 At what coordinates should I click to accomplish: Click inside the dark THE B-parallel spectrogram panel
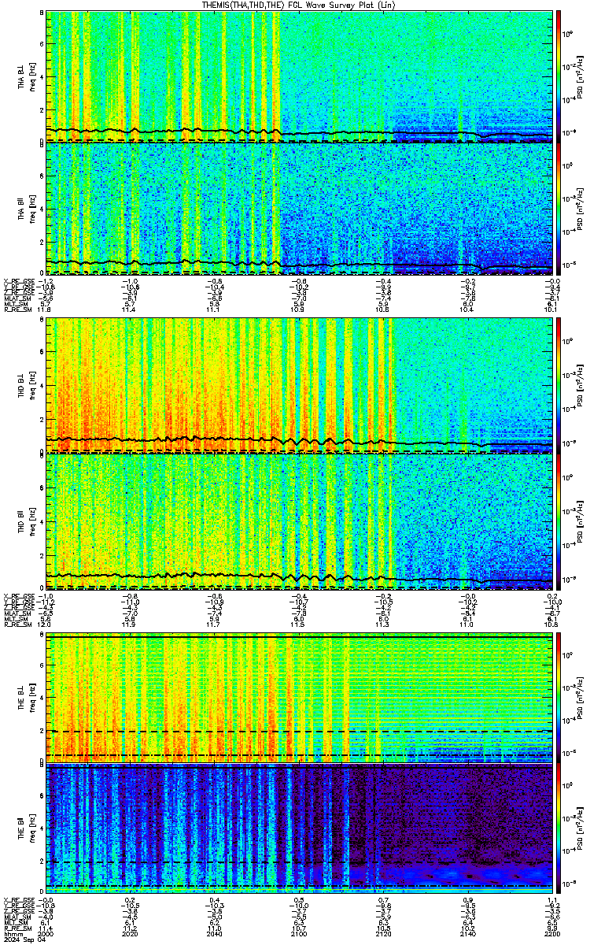tap(300, 829)
